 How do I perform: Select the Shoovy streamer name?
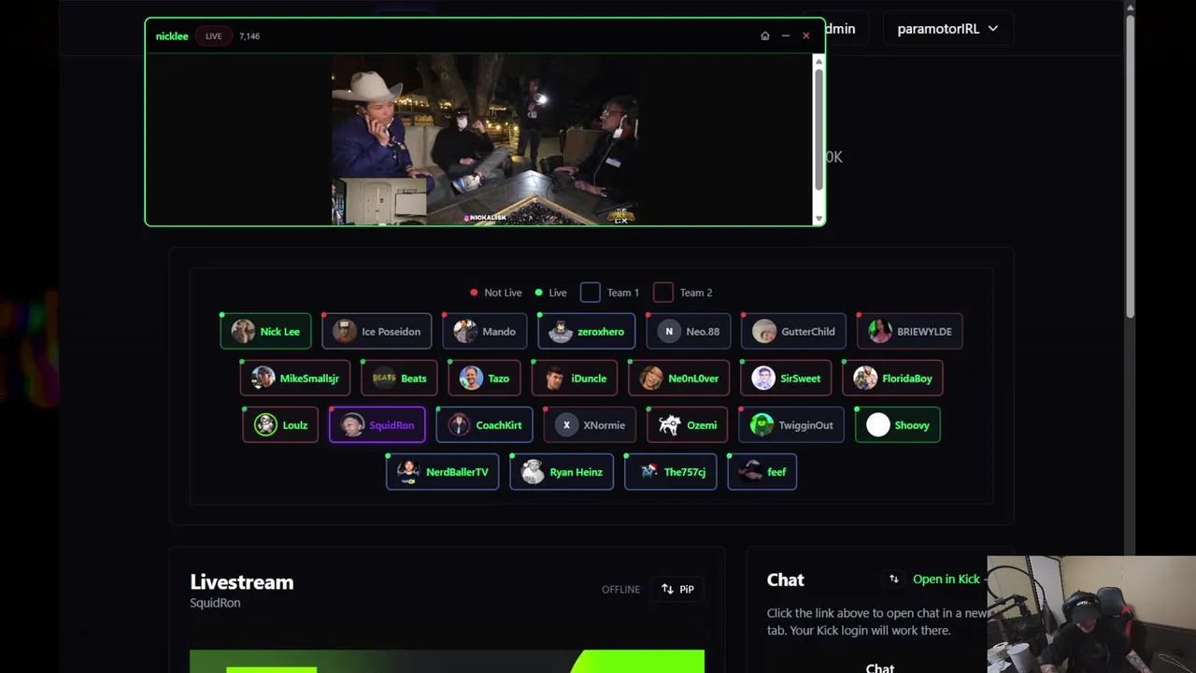point(912,425)
